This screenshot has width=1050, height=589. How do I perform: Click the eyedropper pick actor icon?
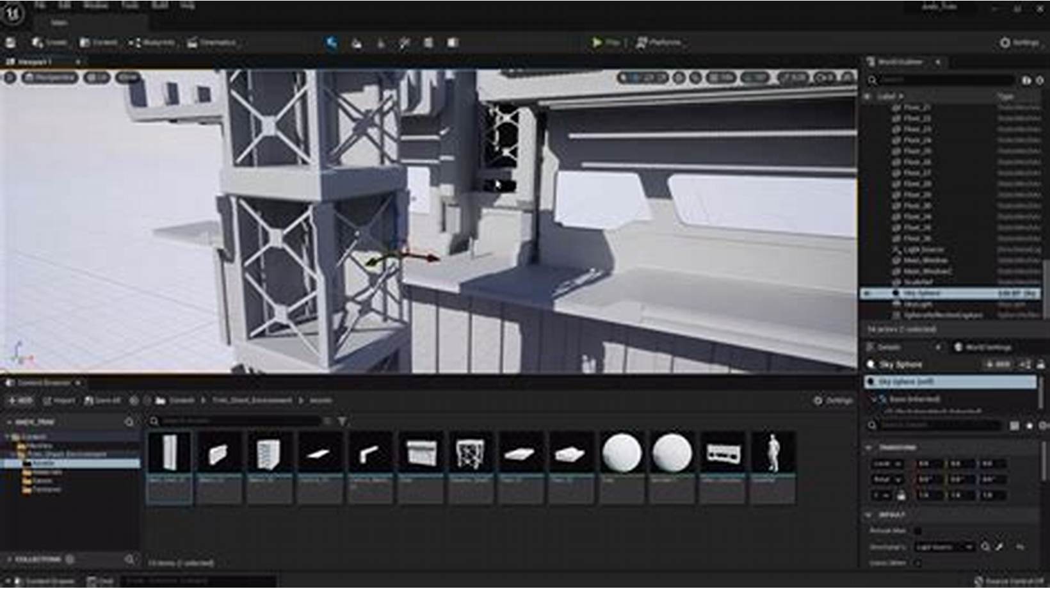[x=1000, y=547]
